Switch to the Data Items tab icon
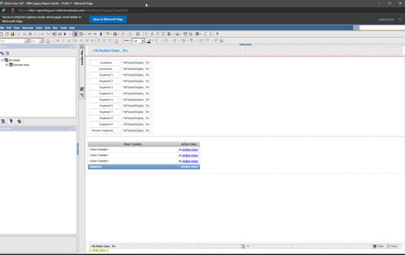405x255 pixels. tap(11, 121)
